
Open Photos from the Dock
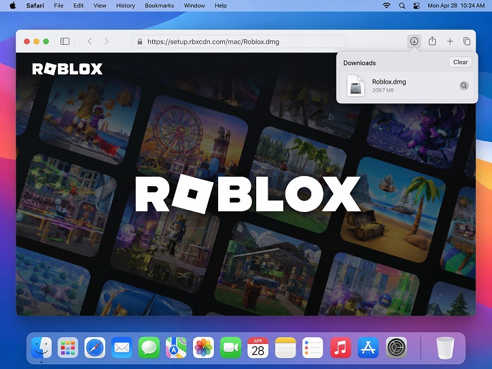pyautogui.click(x=203, y=347)
